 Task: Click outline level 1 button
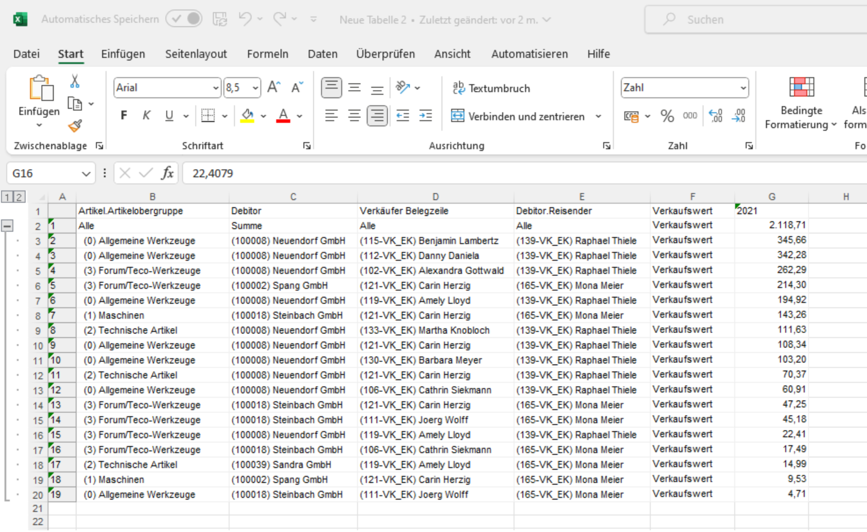tap(7, 197)
